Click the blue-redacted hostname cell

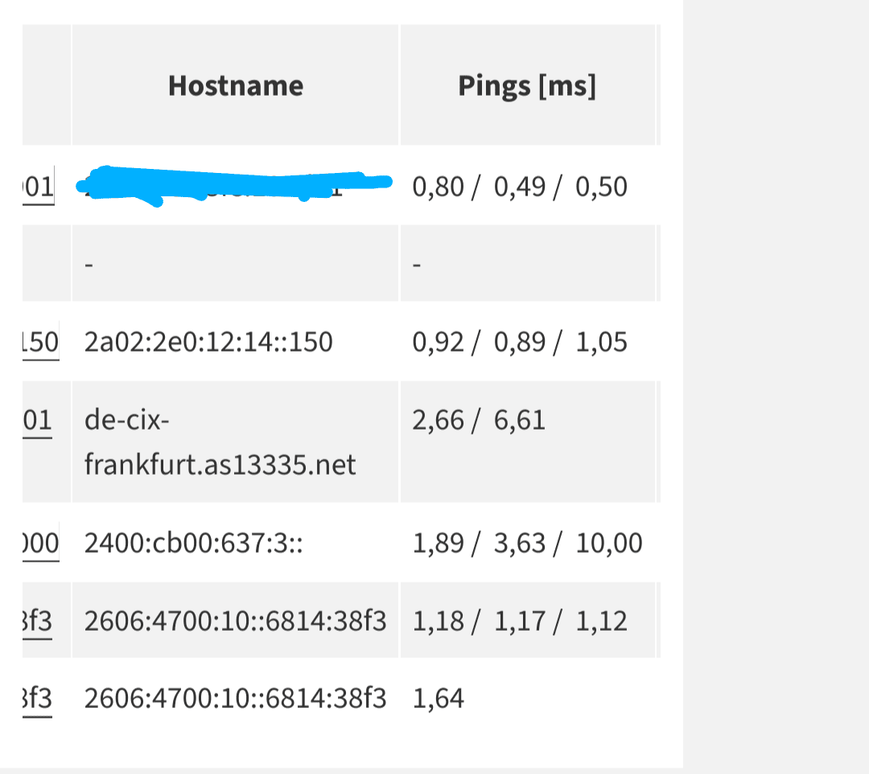(x=233, y=187)
